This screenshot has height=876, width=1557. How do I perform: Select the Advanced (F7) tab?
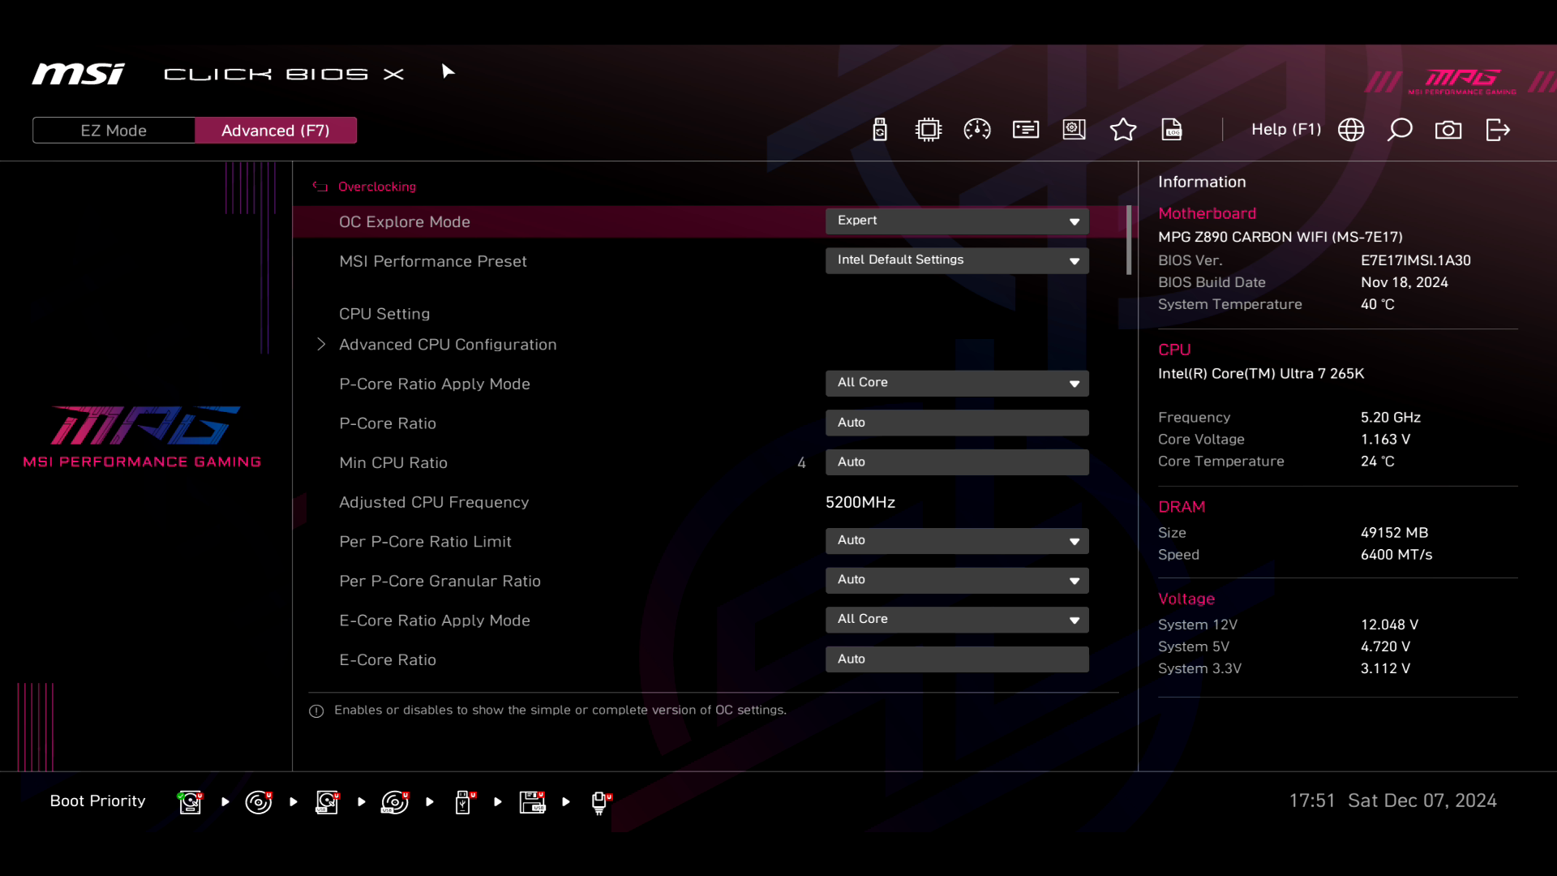tap(276, 131)
